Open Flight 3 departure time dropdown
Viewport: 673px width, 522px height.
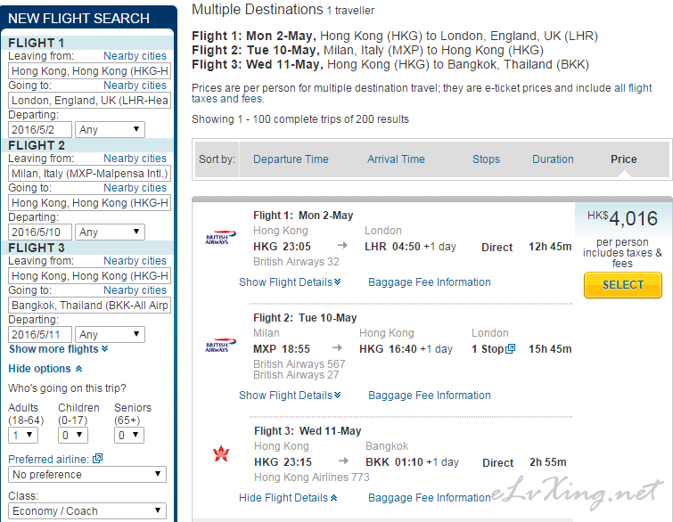110,335
